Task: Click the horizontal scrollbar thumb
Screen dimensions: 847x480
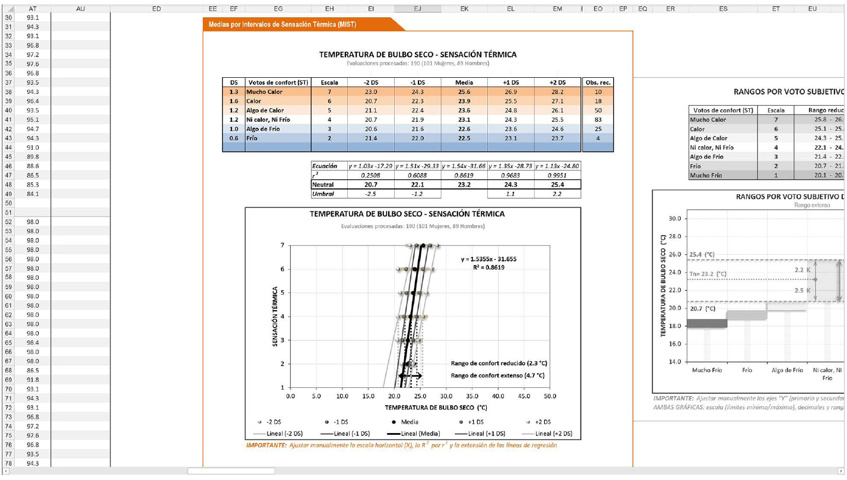Action: tap(231, 471)
